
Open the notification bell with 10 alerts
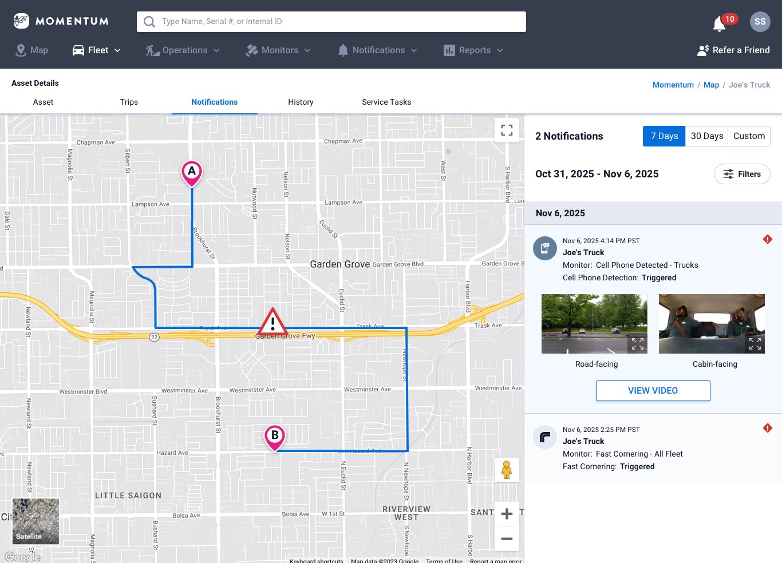(718, 22)
